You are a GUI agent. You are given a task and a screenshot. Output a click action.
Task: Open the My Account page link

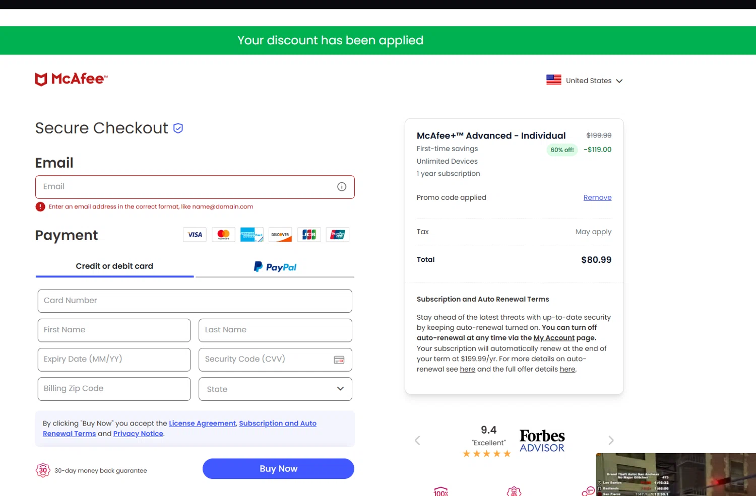[554, 338]
